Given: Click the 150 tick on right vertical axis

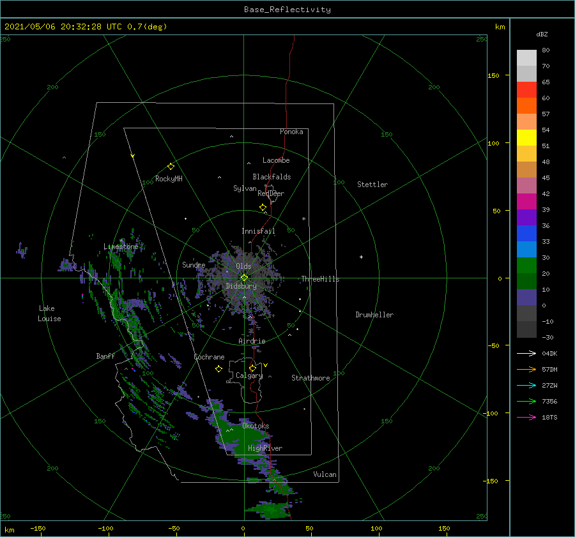Looking at the screenshot, I should pos(493,75).
